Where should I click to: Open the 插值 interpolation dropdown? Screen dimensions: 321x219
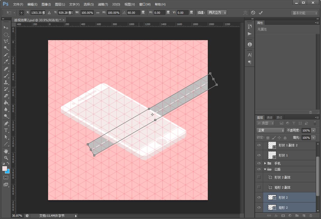[x=217, y=13]
